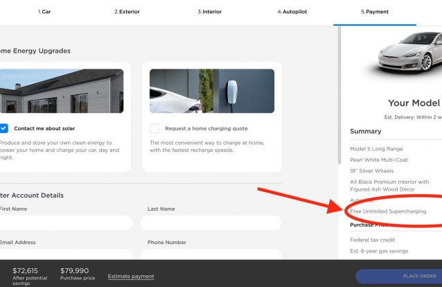
Task: Select the Est. 6-year gas savings line
Action: click(x=379, y=251)
